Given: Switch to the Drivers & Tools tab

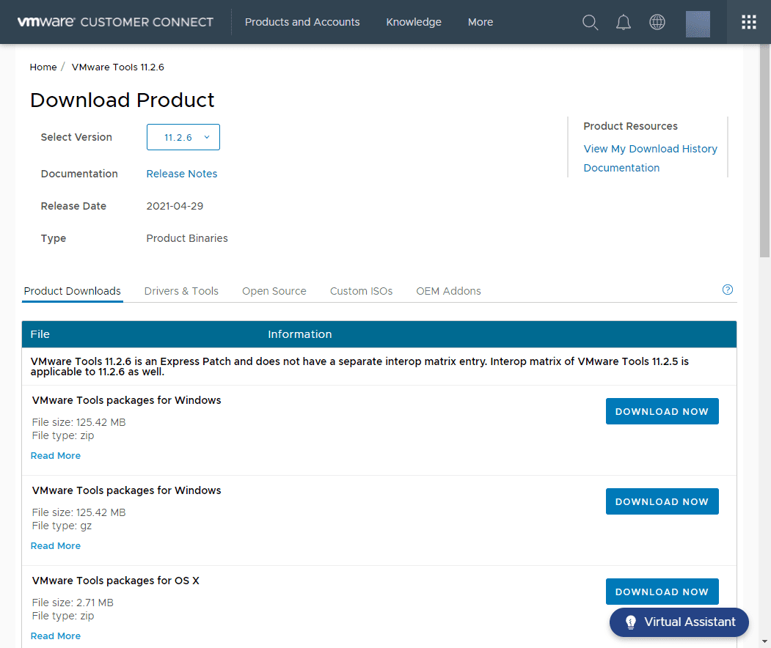Looking at the screenshot, I should point(181,291).
